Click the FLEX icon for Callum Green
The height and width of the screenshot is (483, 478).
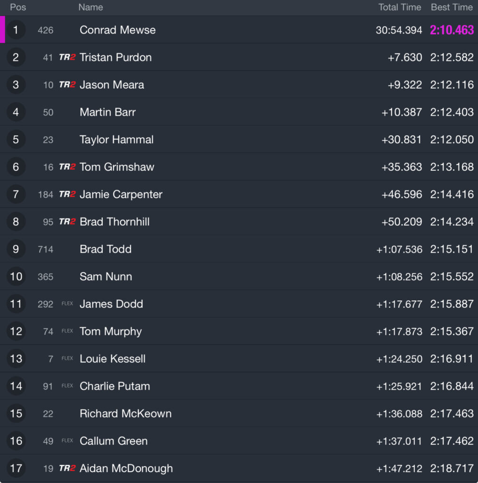click(67, 441)
